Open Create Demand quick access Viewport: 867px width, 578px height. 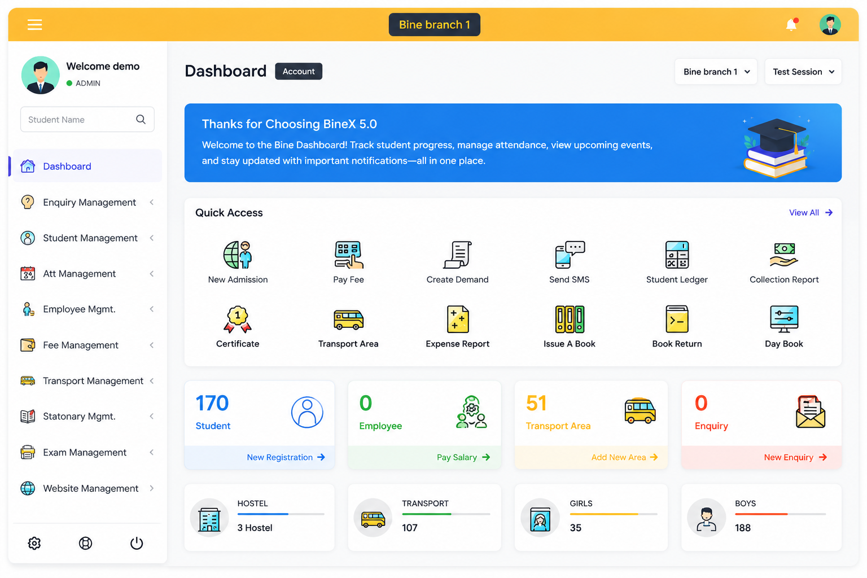457,262
